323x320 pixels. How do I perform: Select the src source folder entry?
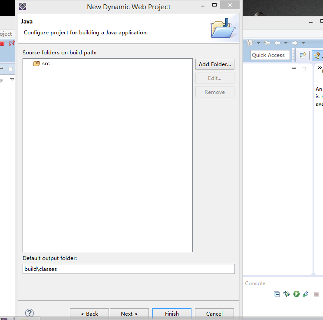[42, 63]
